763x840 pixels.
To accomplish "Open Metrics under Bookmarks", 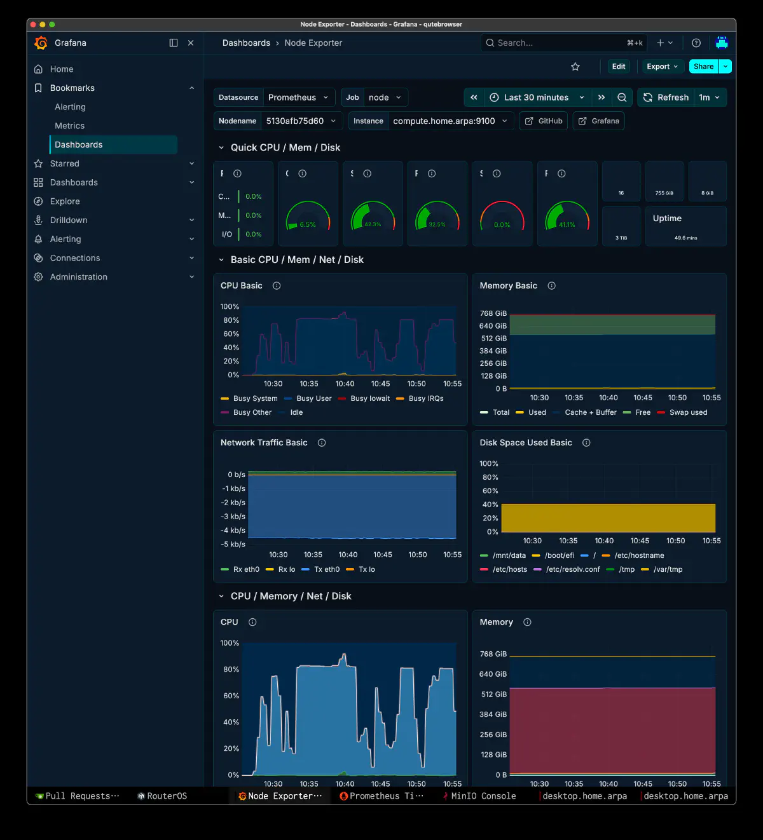I will [69, 126].
